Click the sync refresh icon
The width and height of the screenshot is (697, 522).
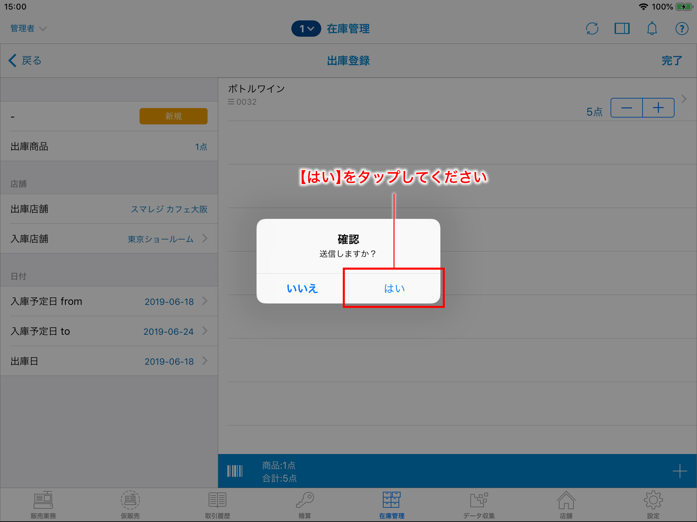592,29
